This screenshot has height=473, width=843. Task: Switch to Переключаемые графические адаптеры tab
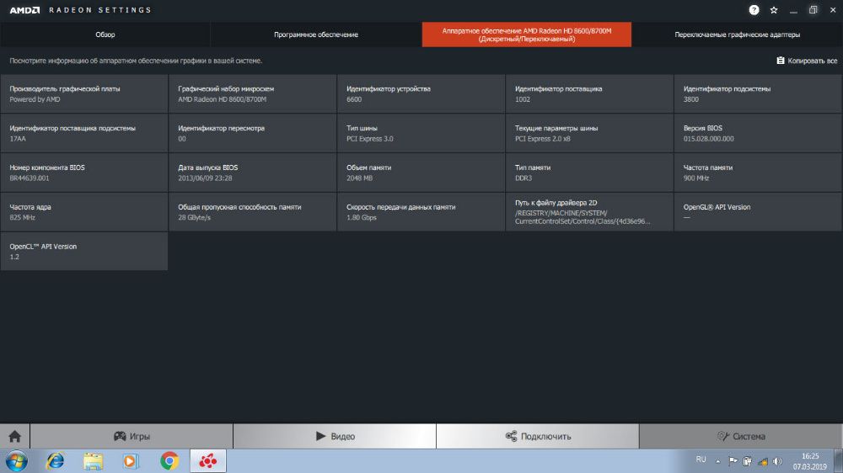pyautogui.click(x=737, y=35)
